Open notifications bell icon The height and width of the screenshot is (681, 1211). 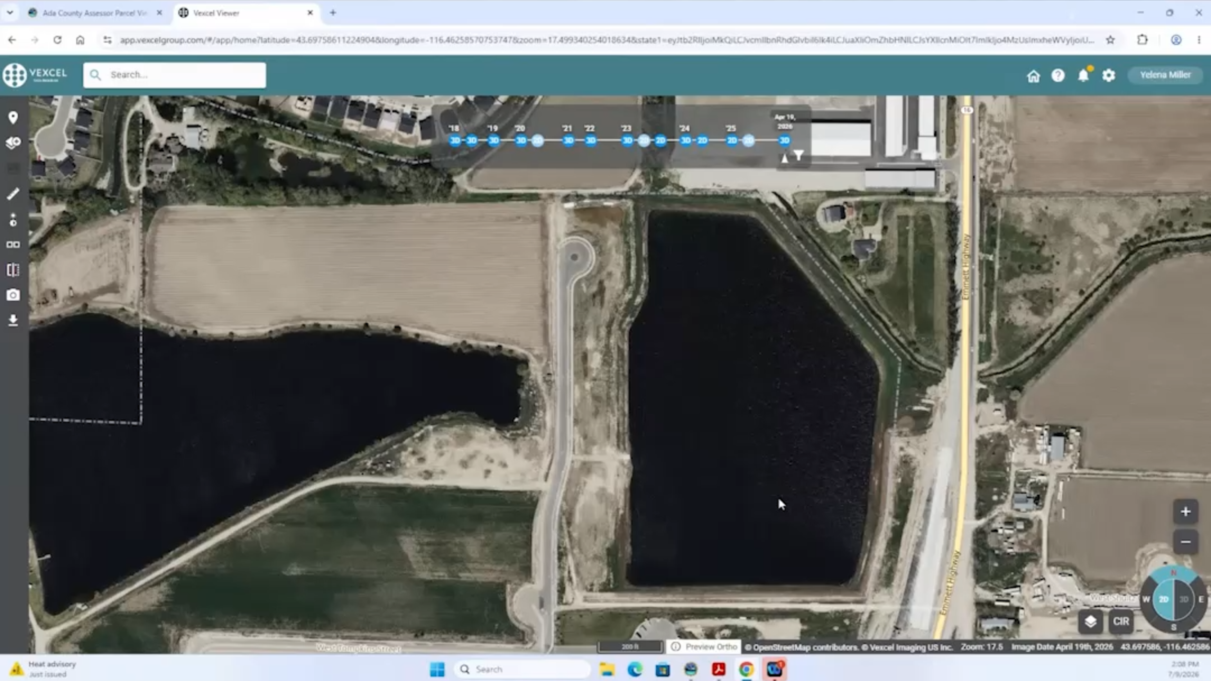pos(1083,75)
